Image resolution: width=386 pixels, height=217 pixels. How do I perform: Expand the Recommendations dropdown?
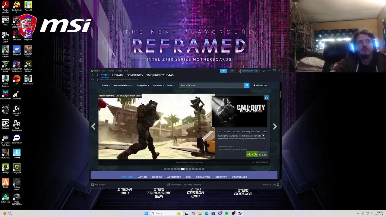click(124, 85)
